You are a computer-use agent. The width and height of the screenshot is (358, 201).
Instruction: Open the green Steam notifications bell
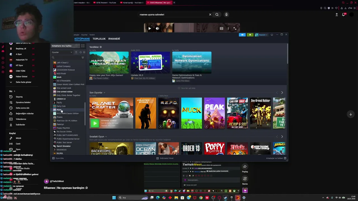pos(250,35)
